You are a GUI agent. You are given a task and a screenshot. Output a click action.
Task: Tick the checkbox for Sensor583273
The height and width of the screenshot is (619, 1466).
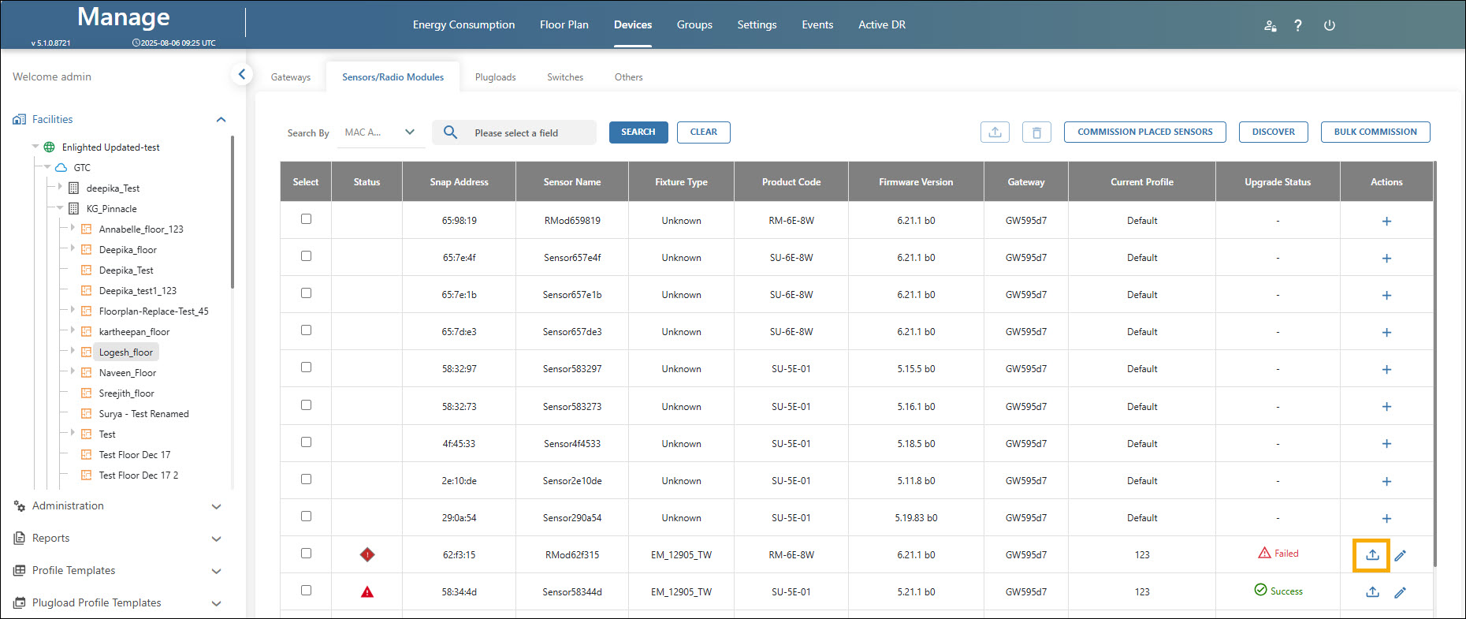tap(306, 405)
